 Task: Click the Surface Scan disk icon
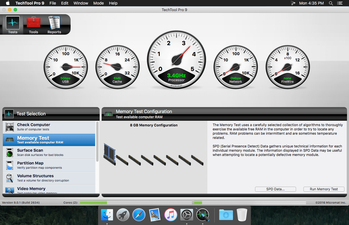(10, 153)
